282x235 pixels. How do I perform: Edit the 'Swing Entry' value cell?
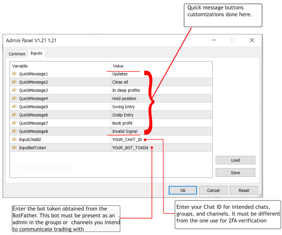[x=161, y=107]
